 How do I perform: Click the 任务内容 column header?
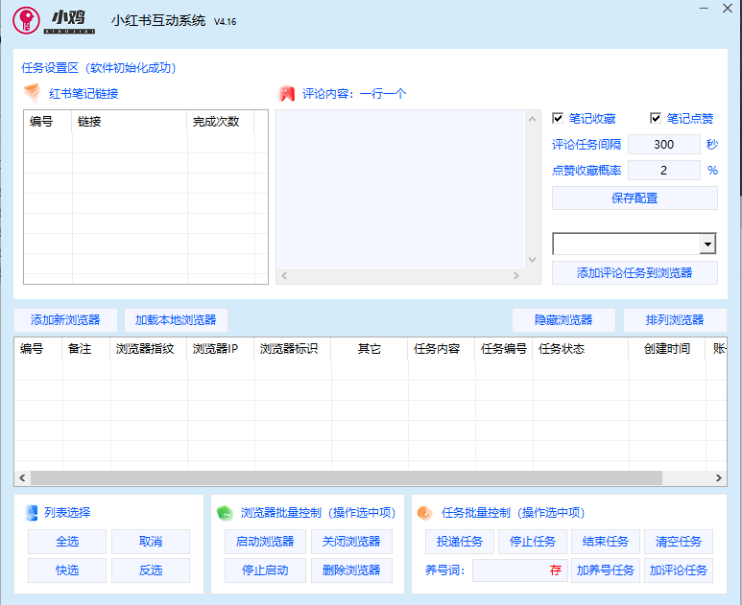(x=442, y=349)
